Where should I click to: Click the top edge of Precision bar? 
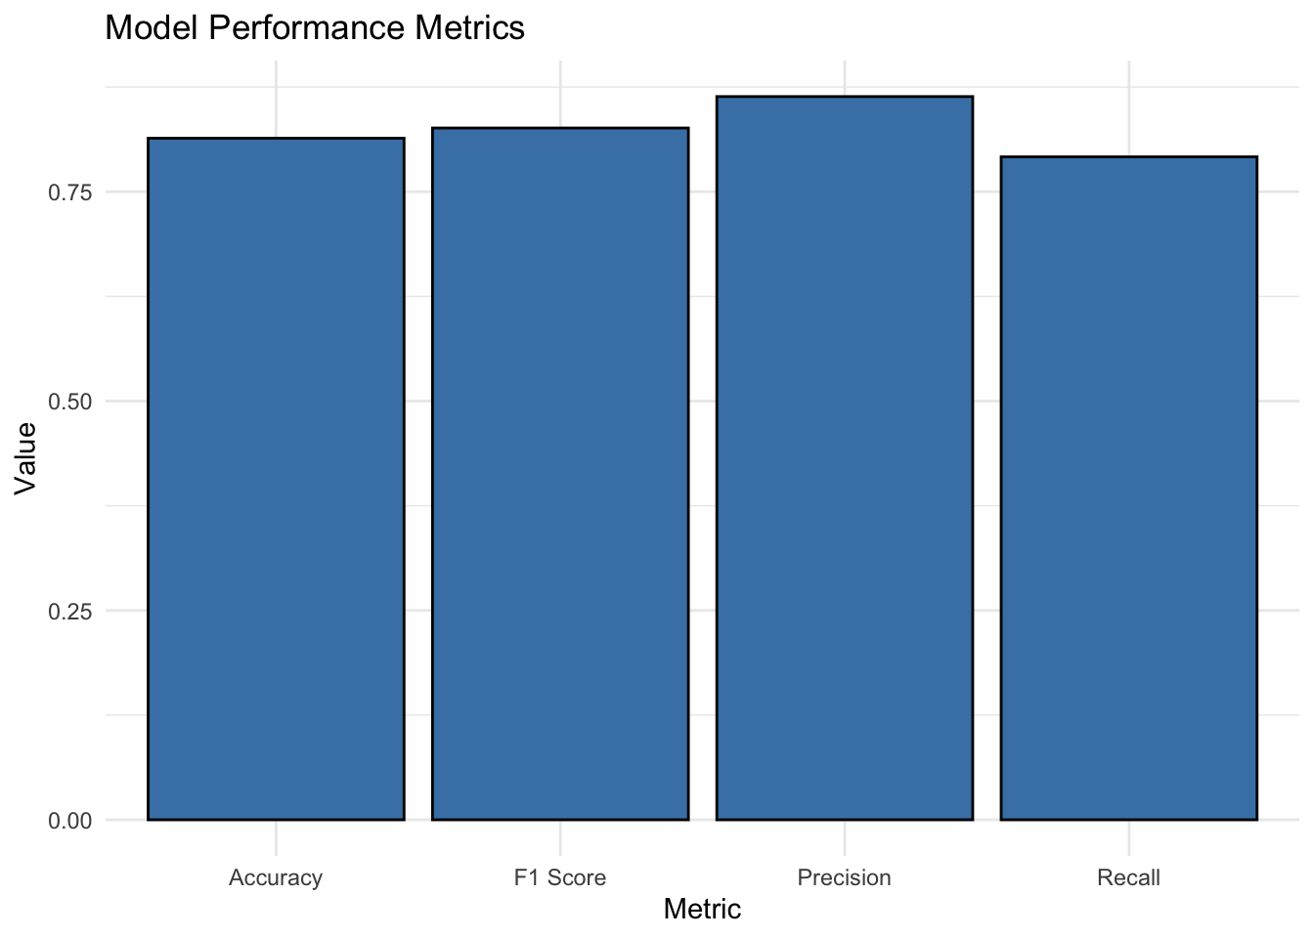click(x=845, y=97)
